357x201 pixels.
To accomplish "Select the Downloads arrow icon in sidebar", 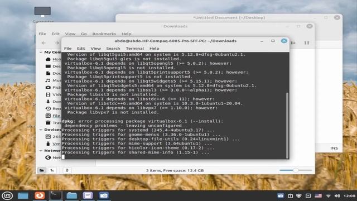I will pyautogui.click(x=48, y=102).
